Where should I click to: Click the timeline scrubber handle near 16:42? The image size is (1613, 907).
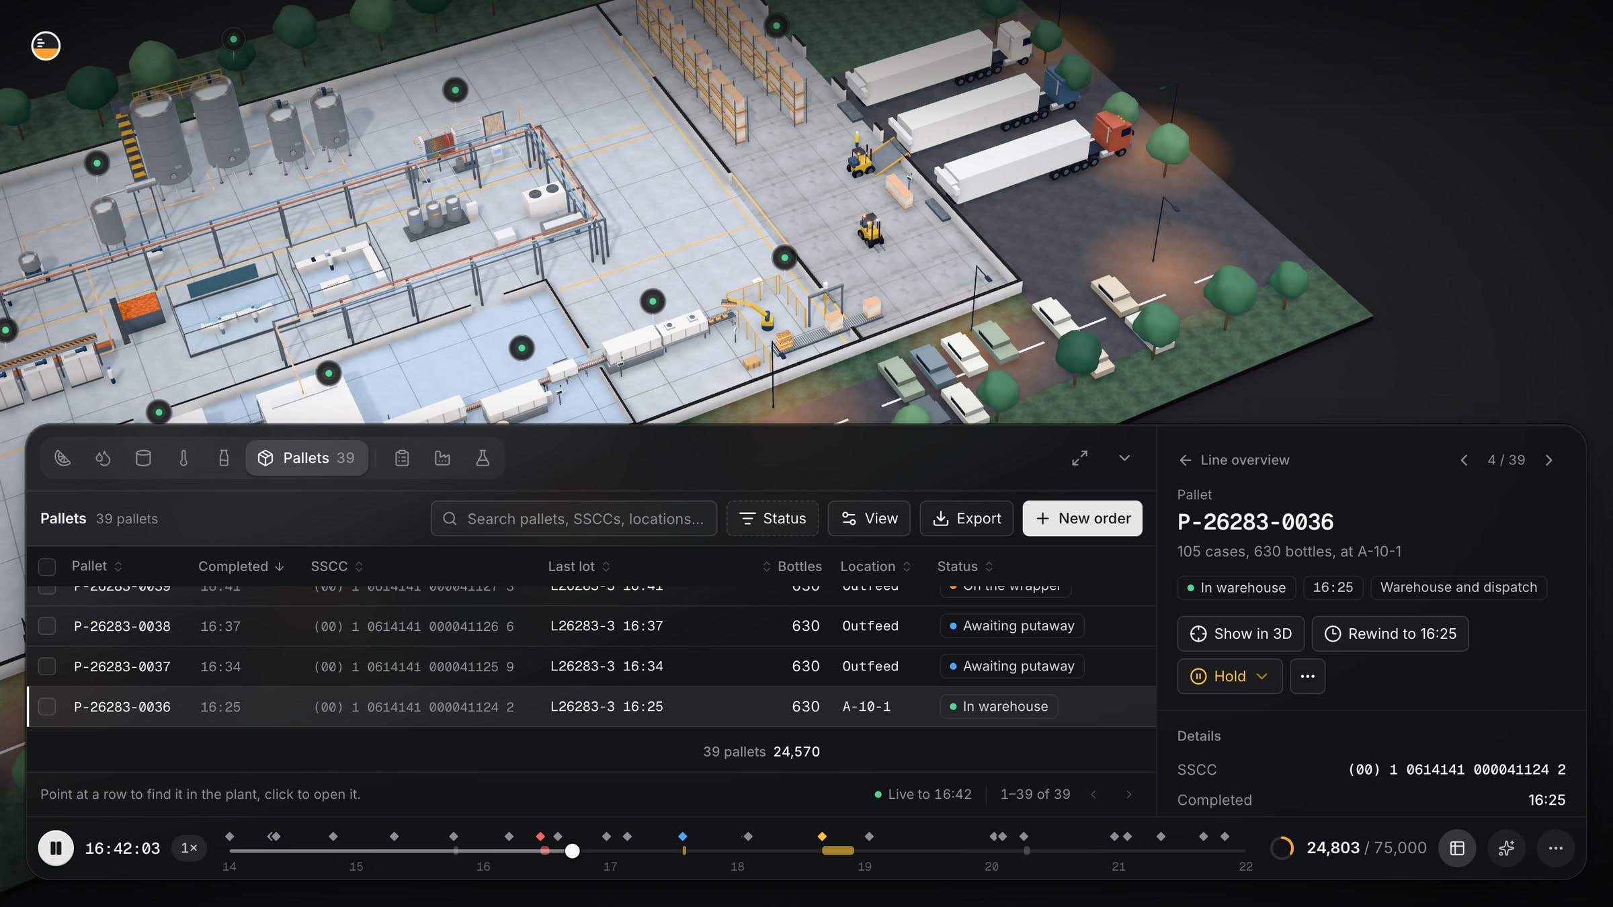tap(572, 851)
